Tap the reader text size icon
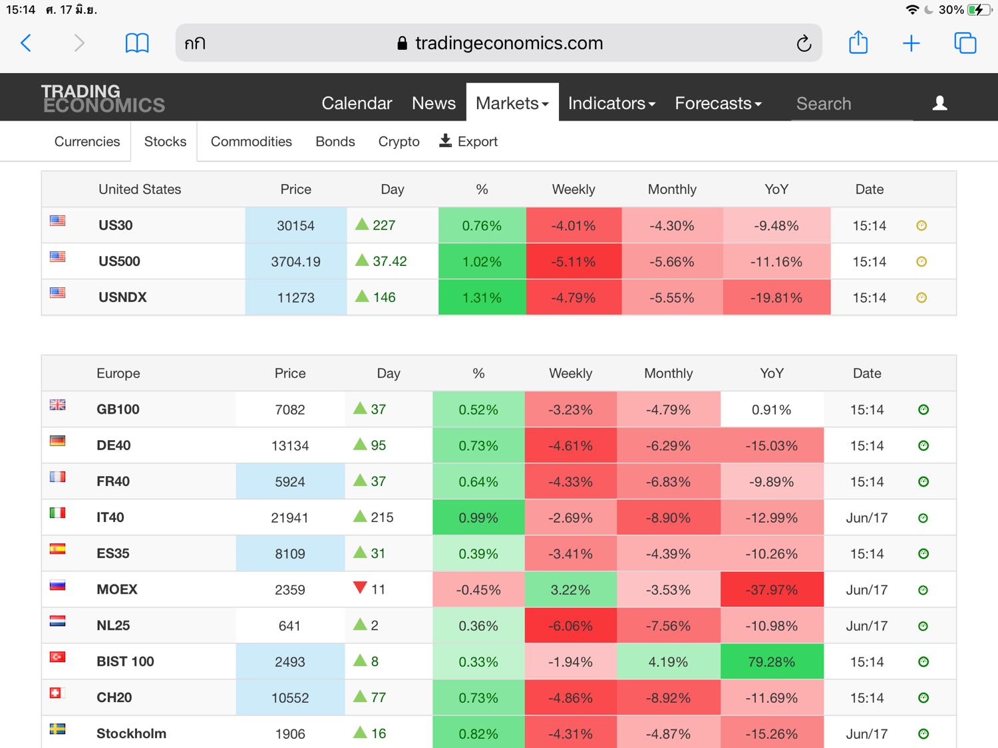998x748 pixels. pyautogui.click(x=195, y=43)
